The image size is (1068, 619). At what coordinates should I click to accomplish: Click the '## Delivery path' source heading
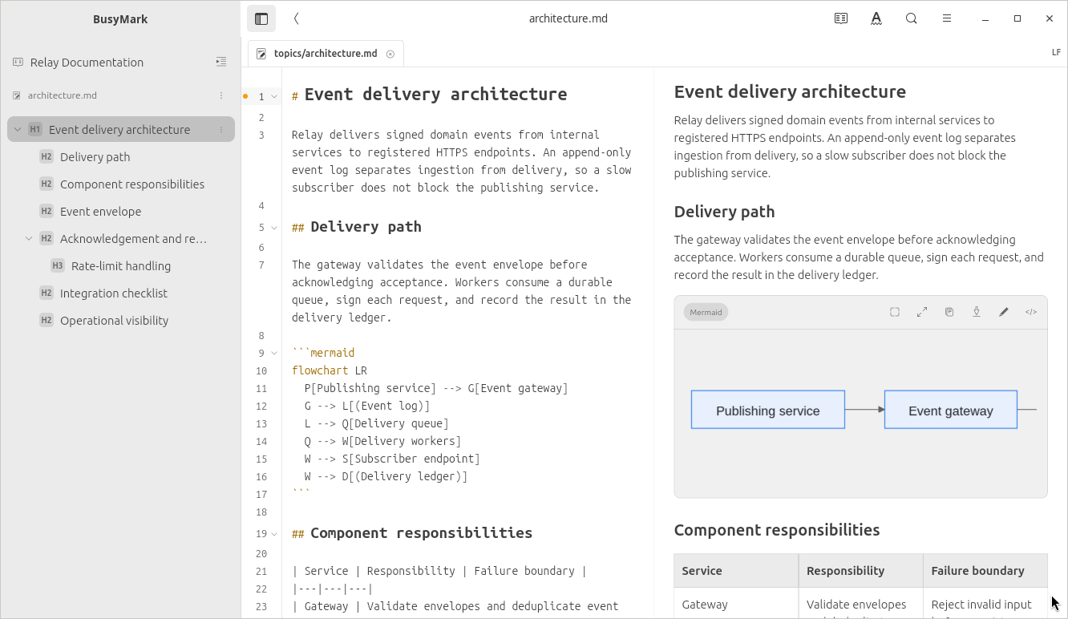[x=357, y=227]
